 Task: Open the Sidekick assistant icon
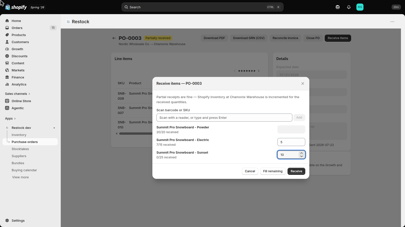(x=338, y=7)
